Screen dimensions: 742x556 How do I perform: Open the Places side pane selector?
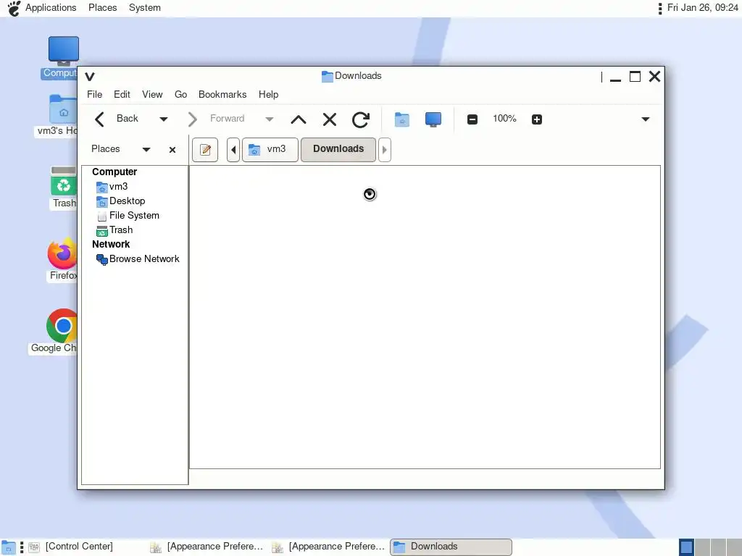[x=121, y=149]
